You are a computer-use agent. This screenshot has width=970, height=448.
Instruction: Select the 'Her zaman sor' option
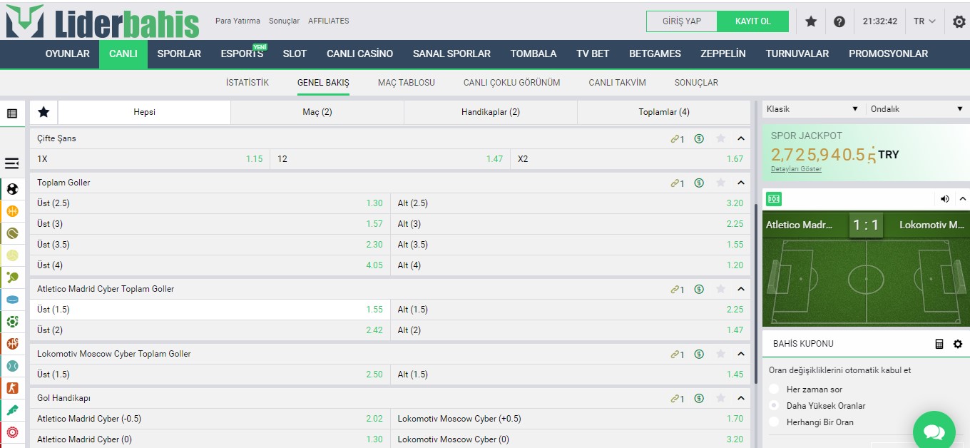(774, 390)
